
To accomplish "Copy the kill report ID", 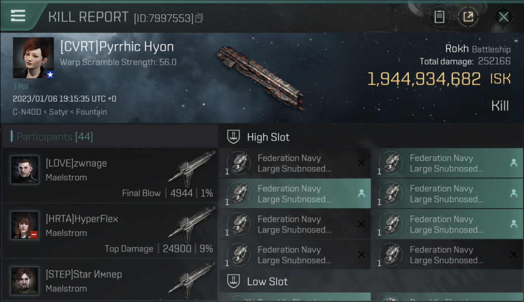I will (x=199, y=18).
